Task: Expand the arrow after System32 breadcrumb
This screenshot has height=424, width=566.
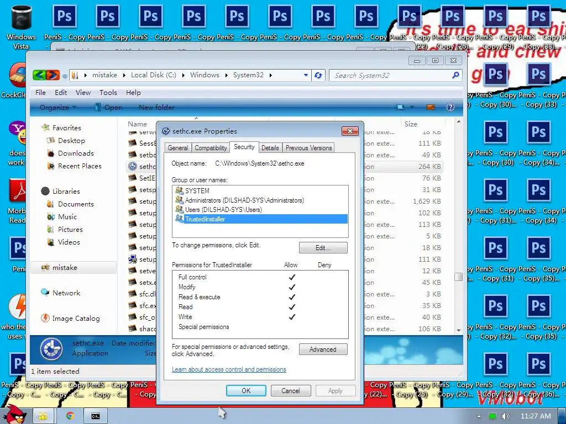Action: (x=270, y=75)
